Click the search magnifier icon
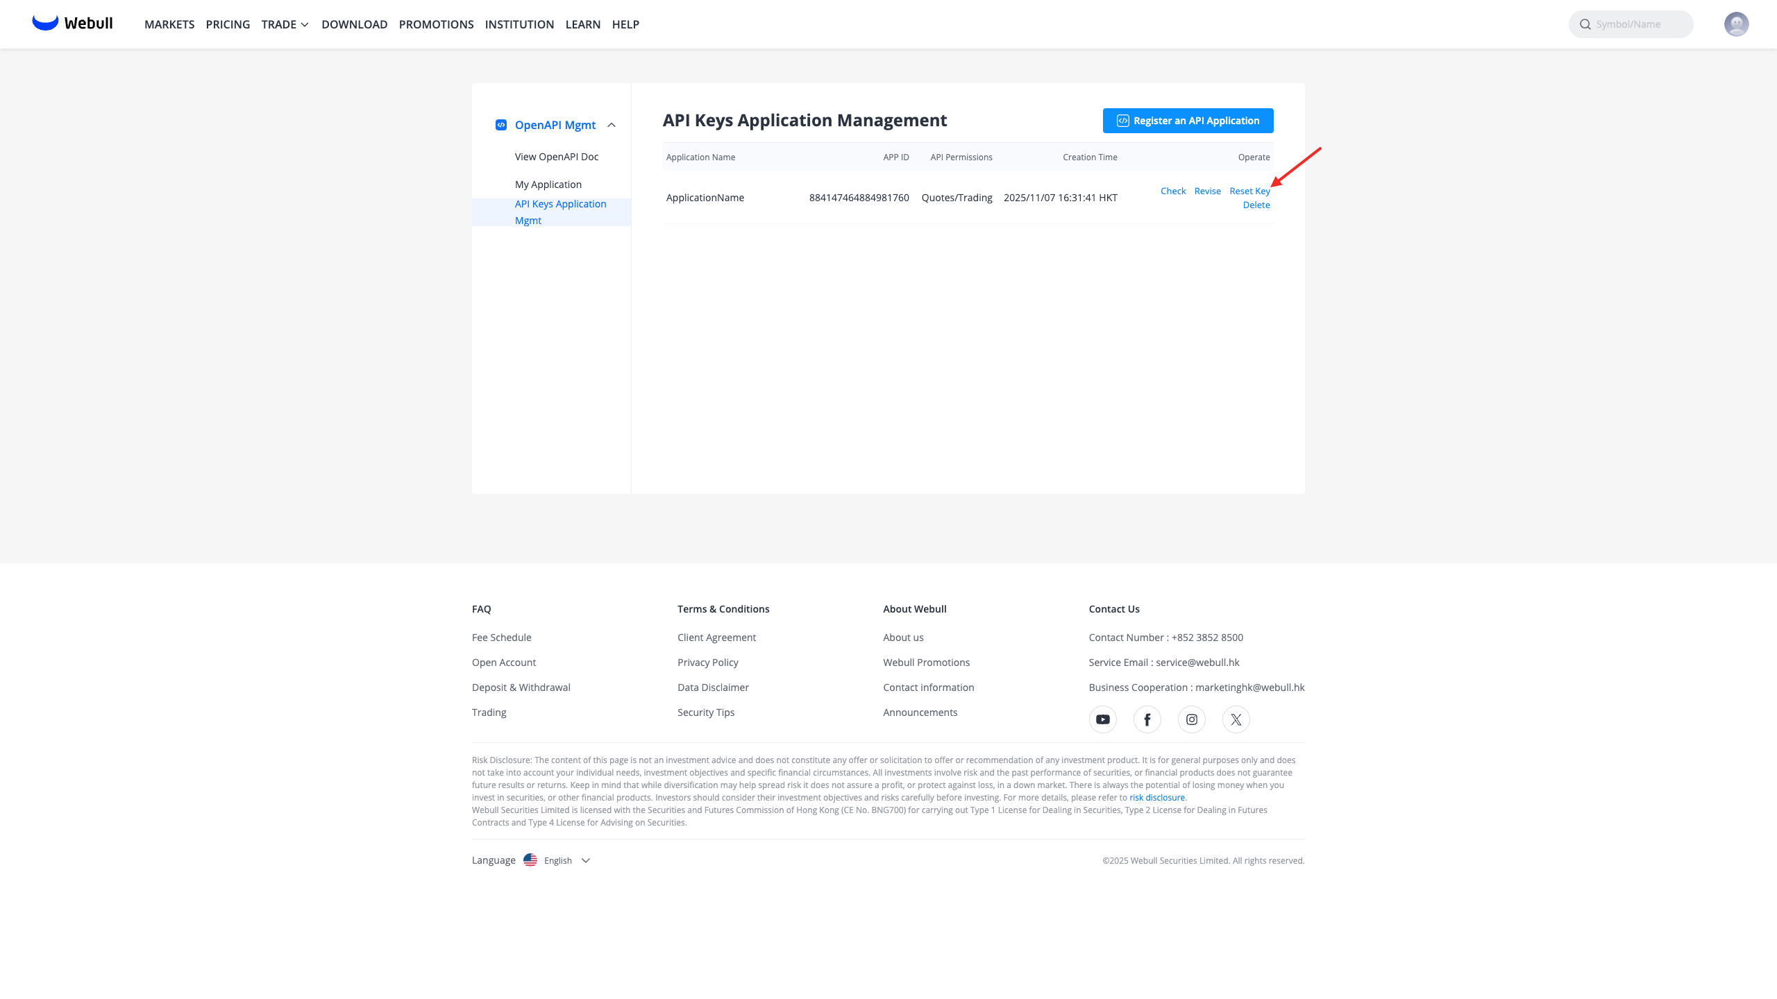This screenshot has width=1777, height=999. tap(1585, 24)
